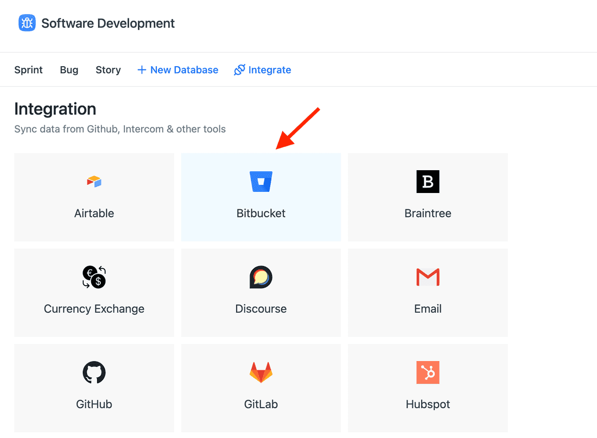Select the Bitbucket integration icon
Image resolution: width=597 pixels, height=438 pixels.
click(x=261, y=182)
